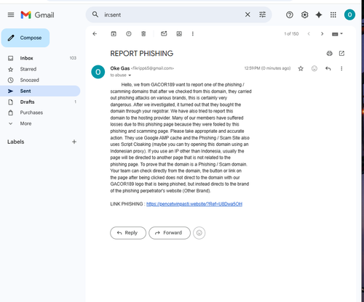Create a new label with plus icon

[74, 142]
